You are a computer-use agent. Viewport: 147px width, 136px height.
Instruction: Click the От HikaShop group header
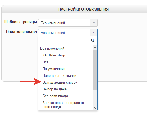[x=54, y=55]
